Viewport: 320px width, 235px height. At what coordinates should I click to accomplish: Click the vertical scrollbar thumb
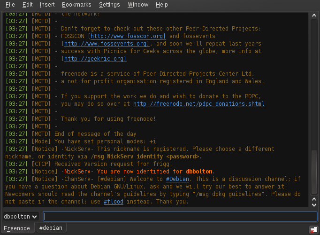coord(314,172)
